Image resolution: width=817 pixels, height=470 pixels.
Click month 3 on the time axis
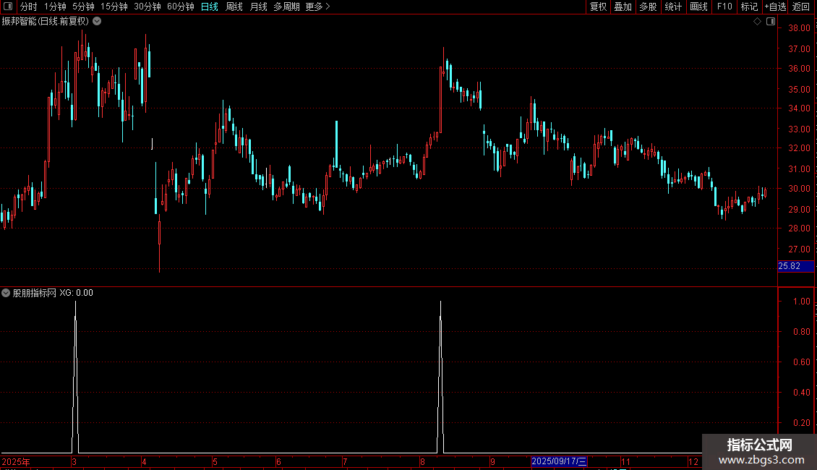tap(74, 461)
